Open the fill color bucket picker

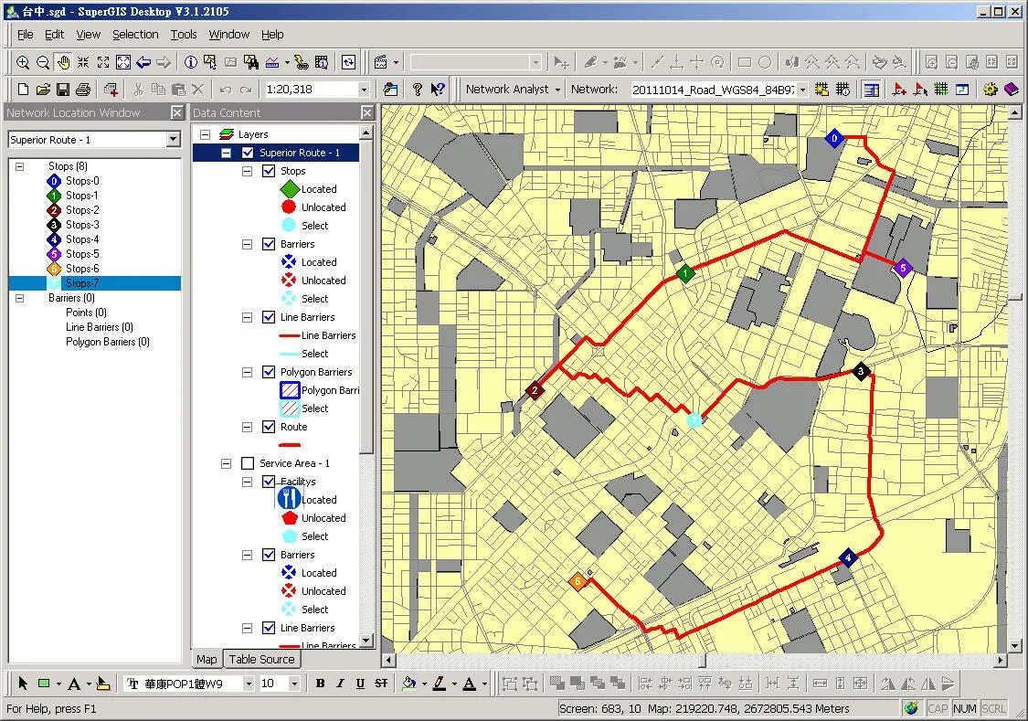pyautogui.click(x=409, y=684)
